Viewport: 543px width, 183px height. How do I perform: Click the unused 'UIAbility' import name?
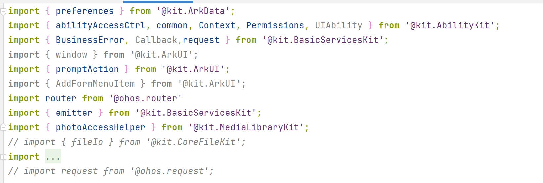point(339,26)
